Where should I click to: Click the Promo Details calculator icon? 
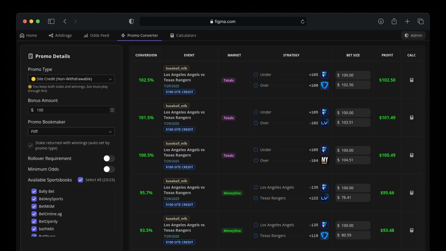pos(30,56)
